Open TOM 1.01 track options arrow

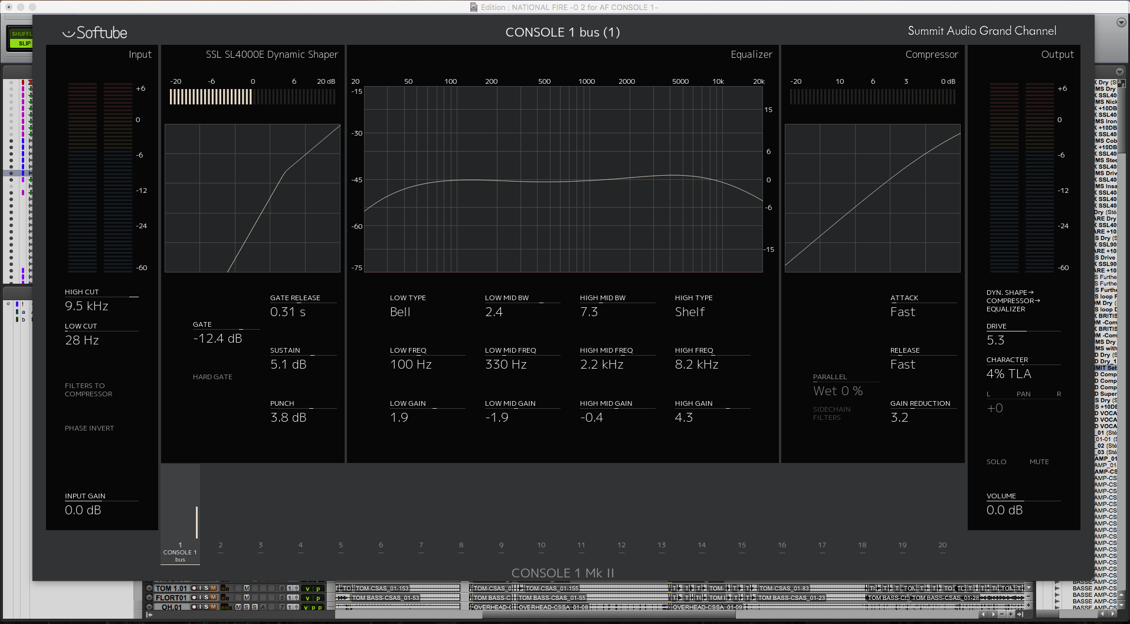point(149,588)
